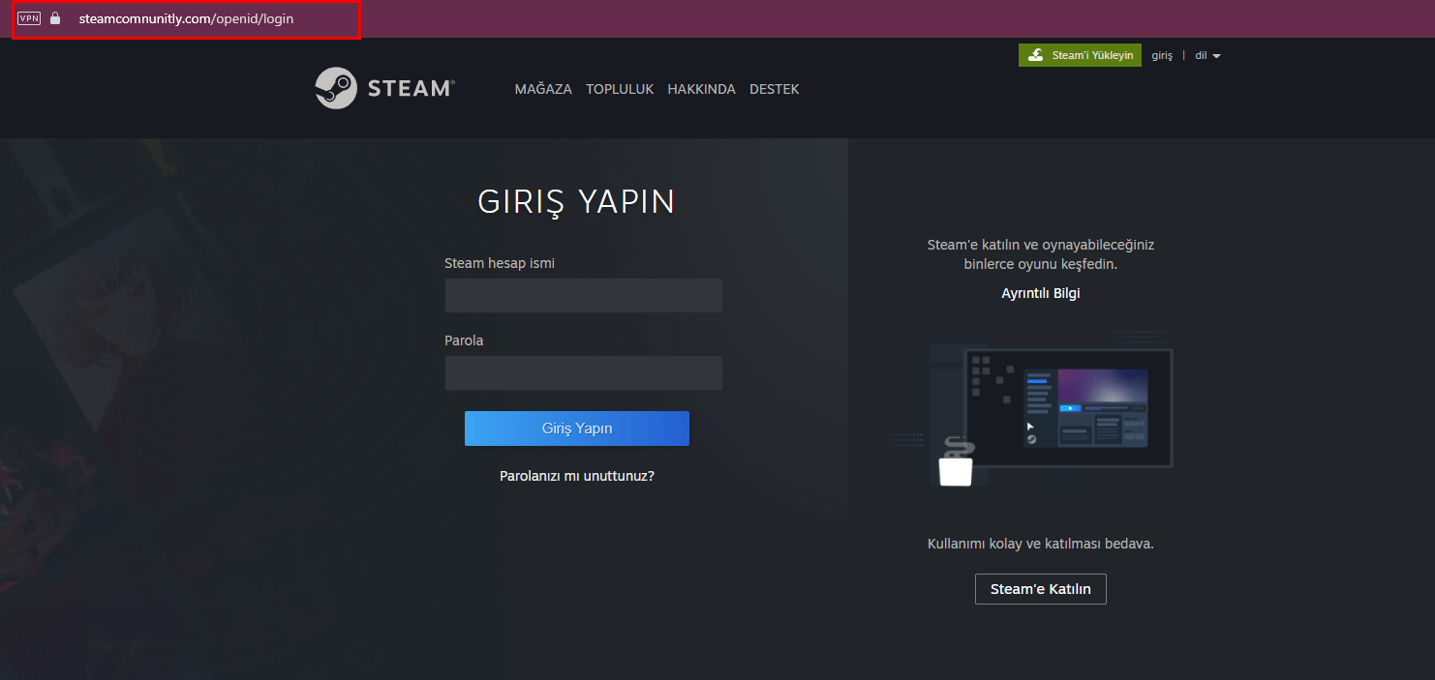1435x680 pixels.
Task: Click the VPN badge in address bar
Action: tap(29, 18)
